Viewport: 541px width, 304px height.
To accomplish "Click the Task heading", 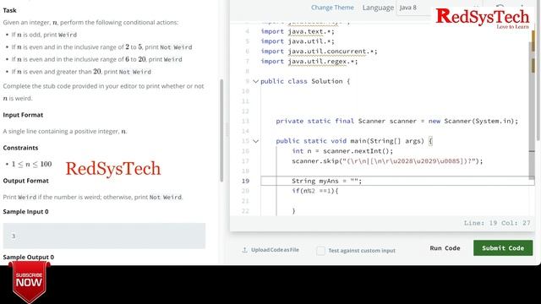I will click(x=9, y=10).
